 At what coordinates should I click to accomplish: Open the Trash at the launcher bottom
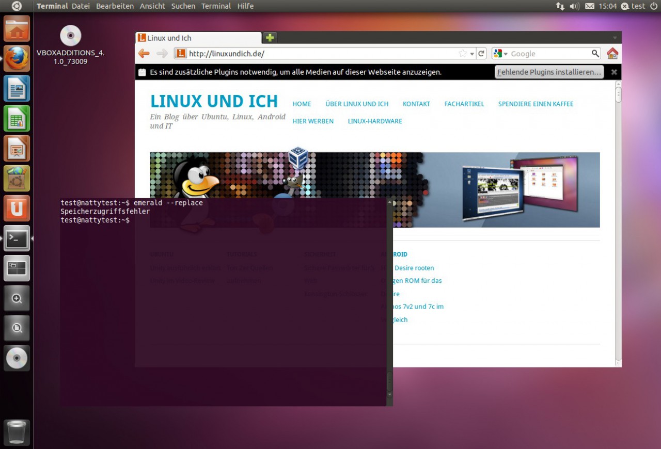[17, 432]
